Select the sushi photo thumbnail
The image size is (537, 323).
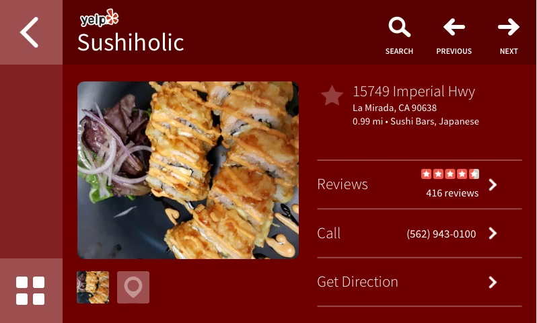click(93, 287)
